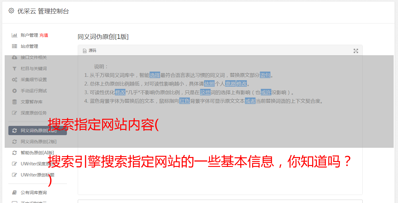The image size is (398, 203).
Task: Open UWriter原创标题 menu entry
Action: (x=37, y=175)
